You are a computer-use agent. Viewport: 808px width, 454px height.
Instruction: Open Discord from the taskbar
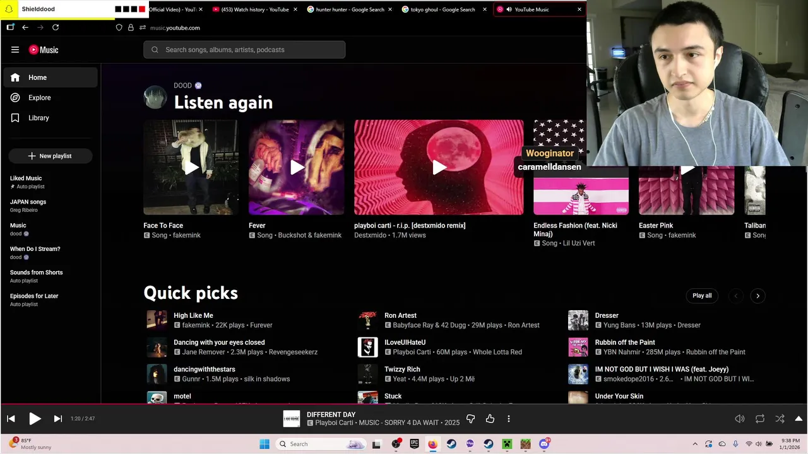[544, 444]
